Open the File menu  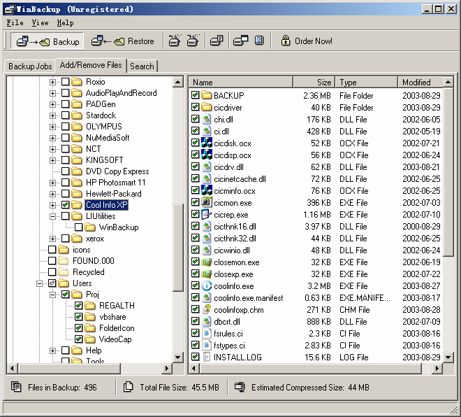[15, 22]
